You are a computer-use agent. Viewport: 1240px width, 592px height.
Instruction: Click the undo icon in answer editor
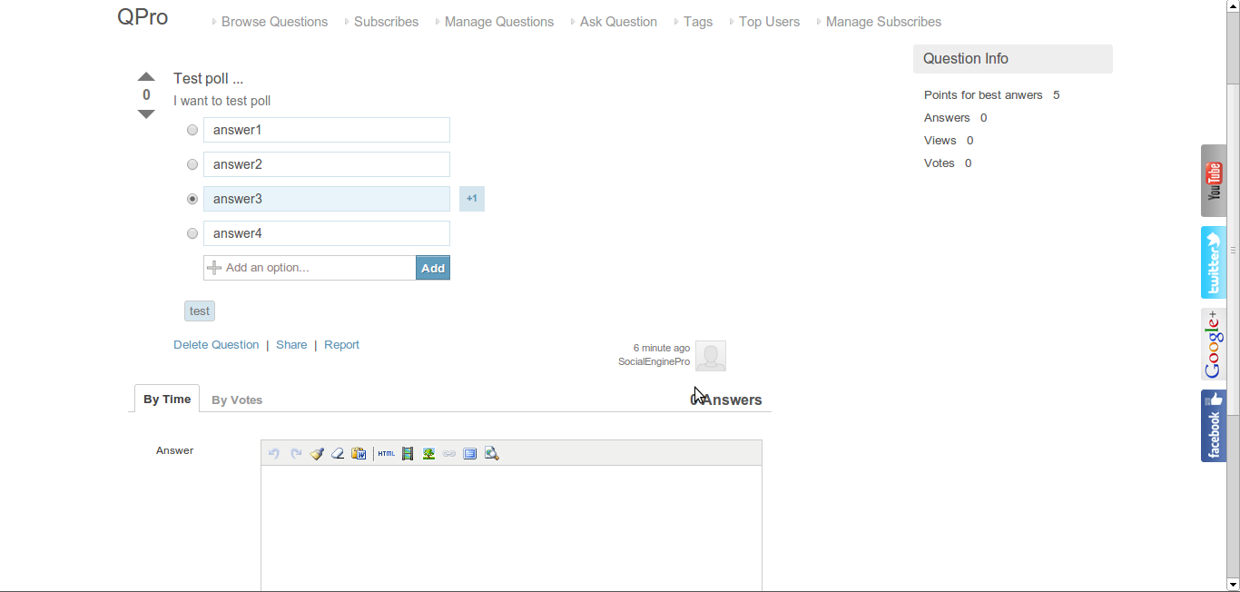tap(274, 453)
